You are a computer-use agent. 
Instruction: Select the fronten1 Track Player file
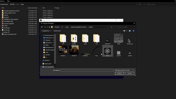(63, 51)
